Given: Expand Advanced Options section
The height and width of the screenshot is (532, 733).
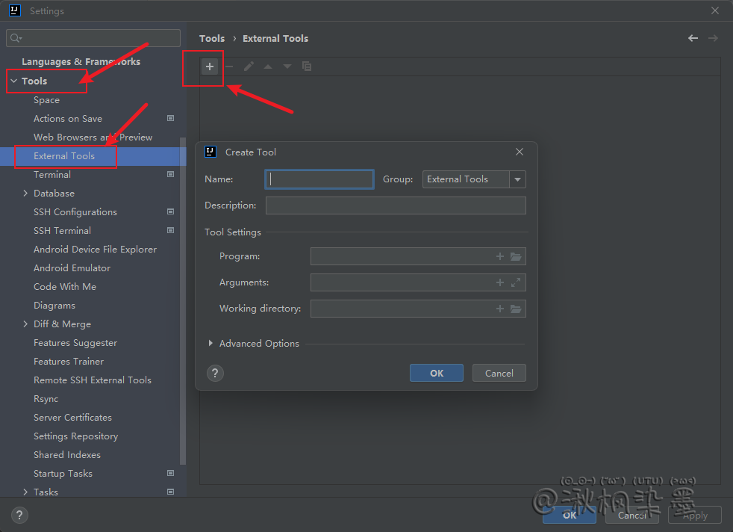Looking at the screenshot, I should click(x=211, y=344).
